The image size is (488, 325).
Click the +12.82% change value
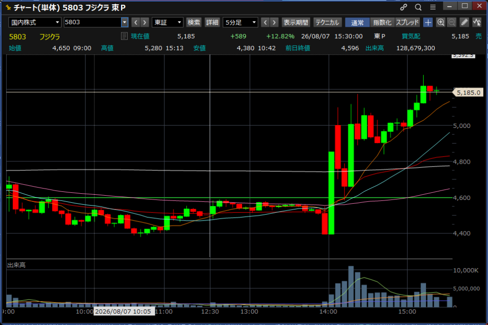pyautogui.click(x=280, y=36)
